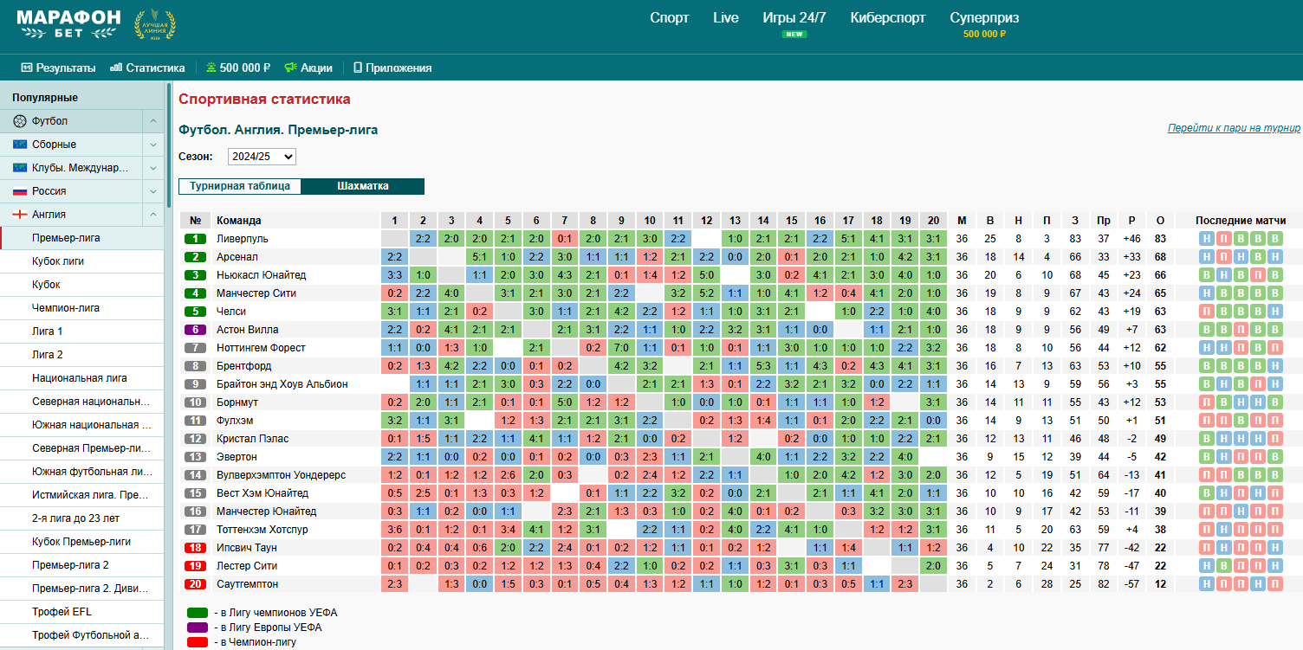Open the Спорт menu
This screenshot has height=650, width=1303.
click(670, 18)
